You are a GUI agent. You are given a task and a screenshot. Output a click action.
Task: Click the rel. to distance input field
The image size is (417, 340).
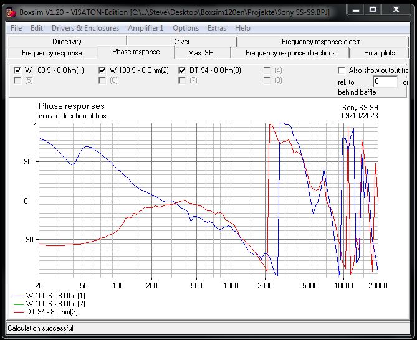coord(385,82)
